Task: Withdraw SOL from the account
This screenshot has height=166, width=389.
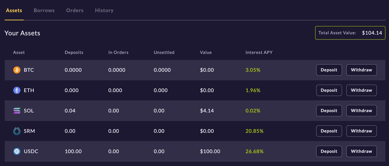Action: [361, 110]
